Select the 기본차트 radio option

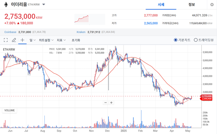[x=182, y=40]
